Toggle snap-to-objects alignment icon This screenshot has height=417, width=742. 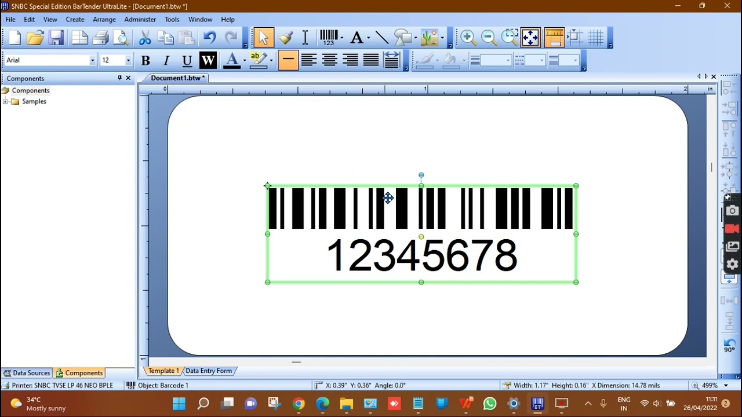tap(574, 38)
